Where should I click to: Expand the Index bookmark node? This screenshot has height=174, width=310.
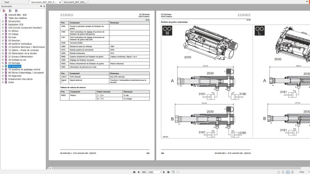pos(3,82)
